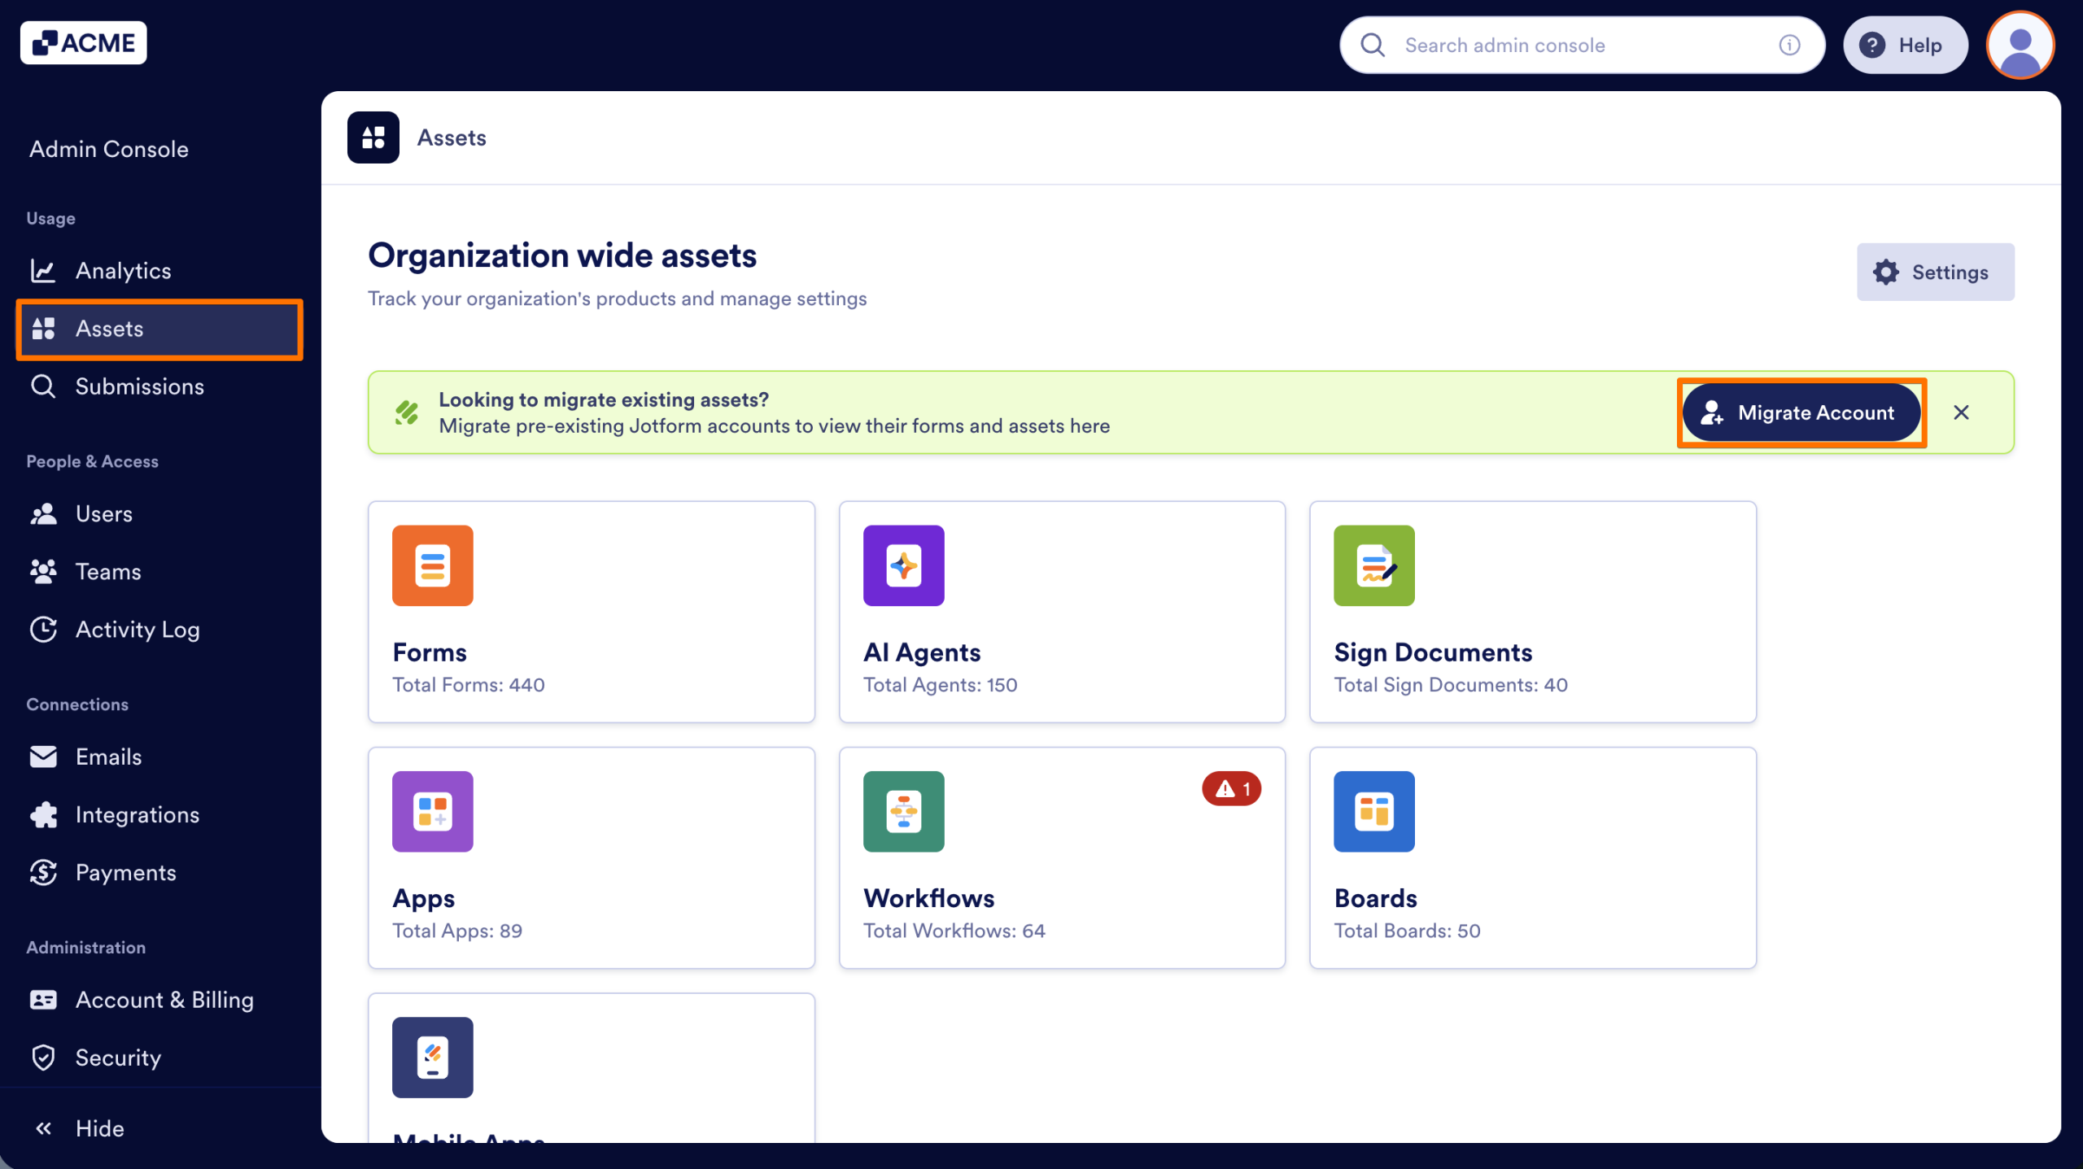Open the Workflows icon tile
Screen dimensions: 2083x1169
(904, 811)
